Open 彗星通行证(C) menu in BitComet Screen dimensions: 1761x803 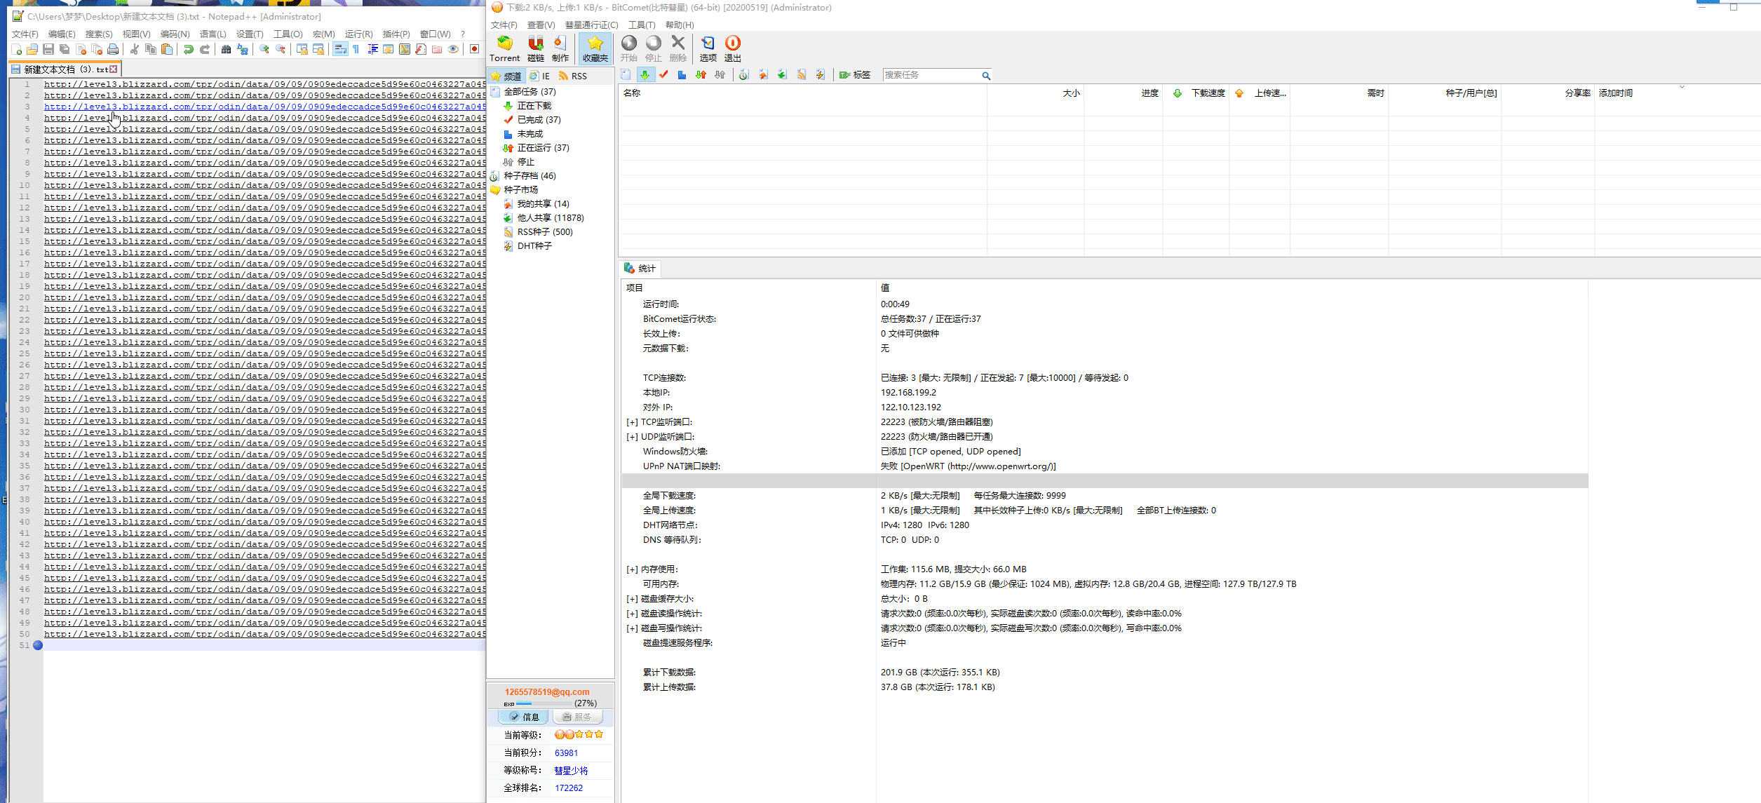(x=592, y=25)
